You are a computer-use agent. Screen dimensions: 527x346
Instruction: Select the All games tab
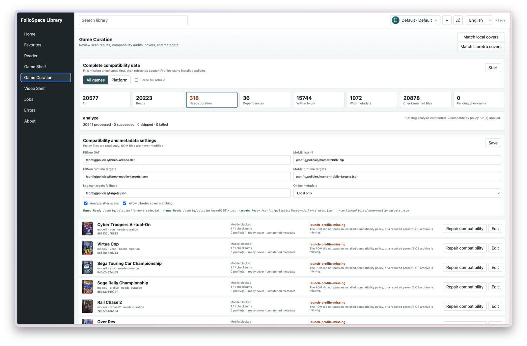pos(96,80)
